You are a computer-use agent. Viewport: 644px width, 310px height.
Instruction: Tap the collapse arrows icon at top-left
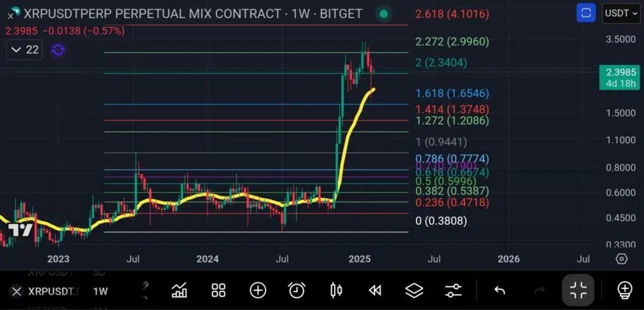coord(13,13)
